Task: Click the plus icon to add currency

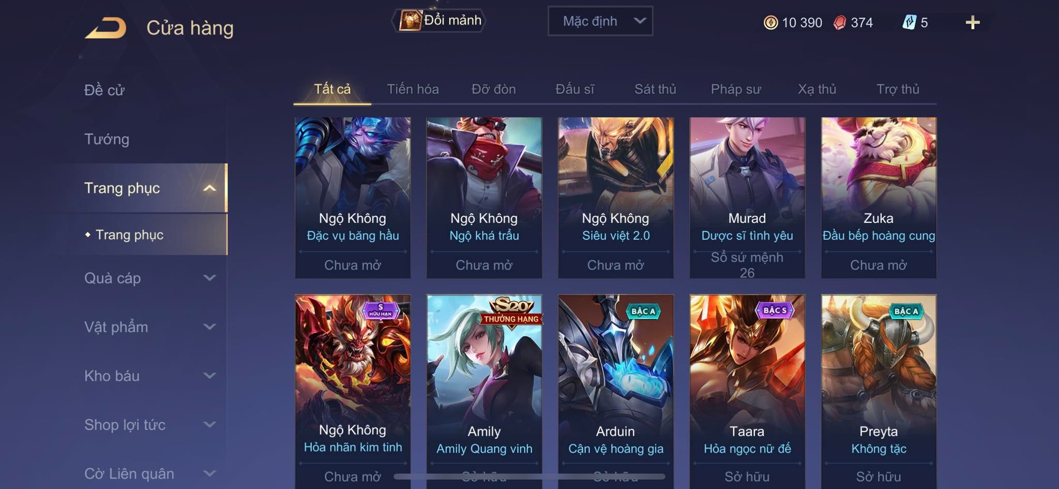Action: coord(973,22)
